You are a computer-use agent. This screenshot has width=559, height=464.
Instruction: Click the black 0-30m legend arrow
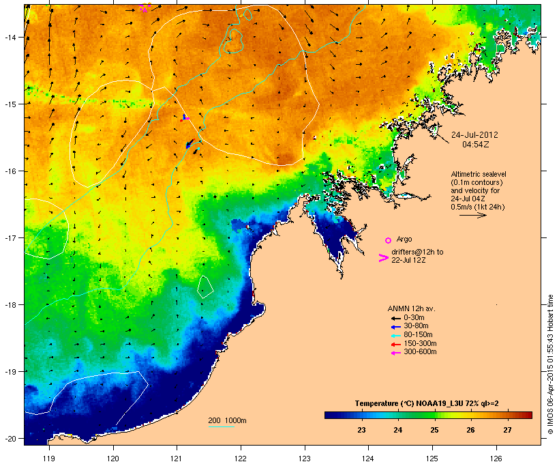tap(395, 318)
